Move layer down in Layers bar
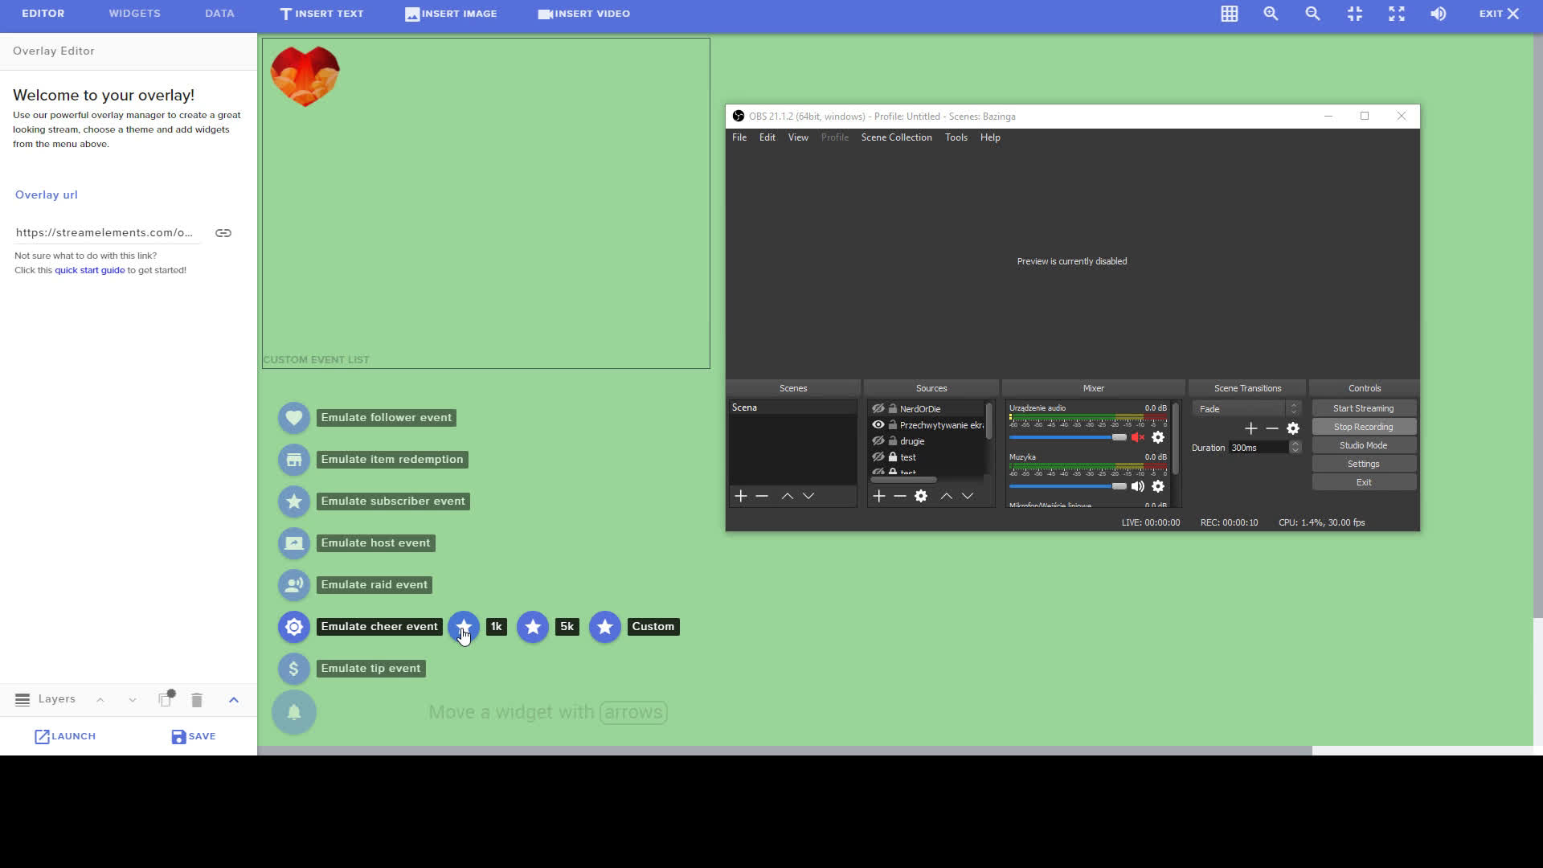The image size is (1543, 868). click(x=133, y=700)
